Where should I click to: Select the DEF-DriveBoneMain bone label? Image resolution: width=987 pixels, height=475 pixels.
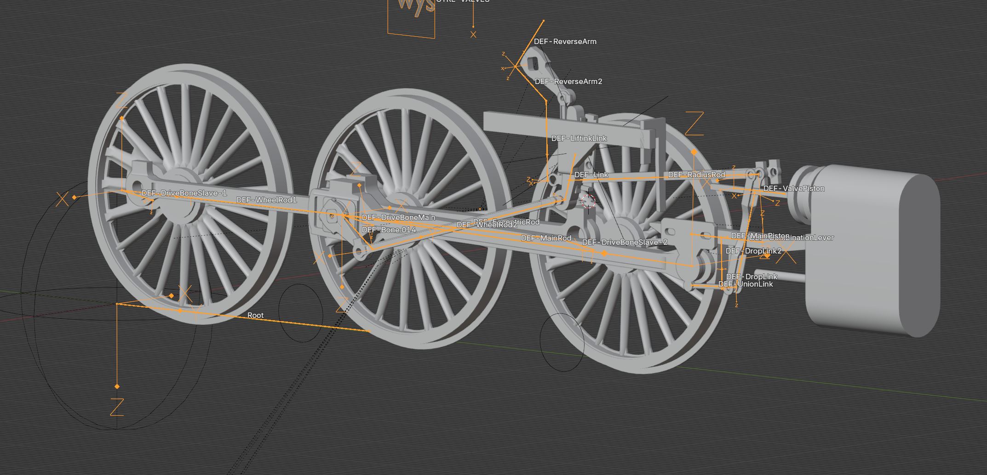(x=398, y=217)
